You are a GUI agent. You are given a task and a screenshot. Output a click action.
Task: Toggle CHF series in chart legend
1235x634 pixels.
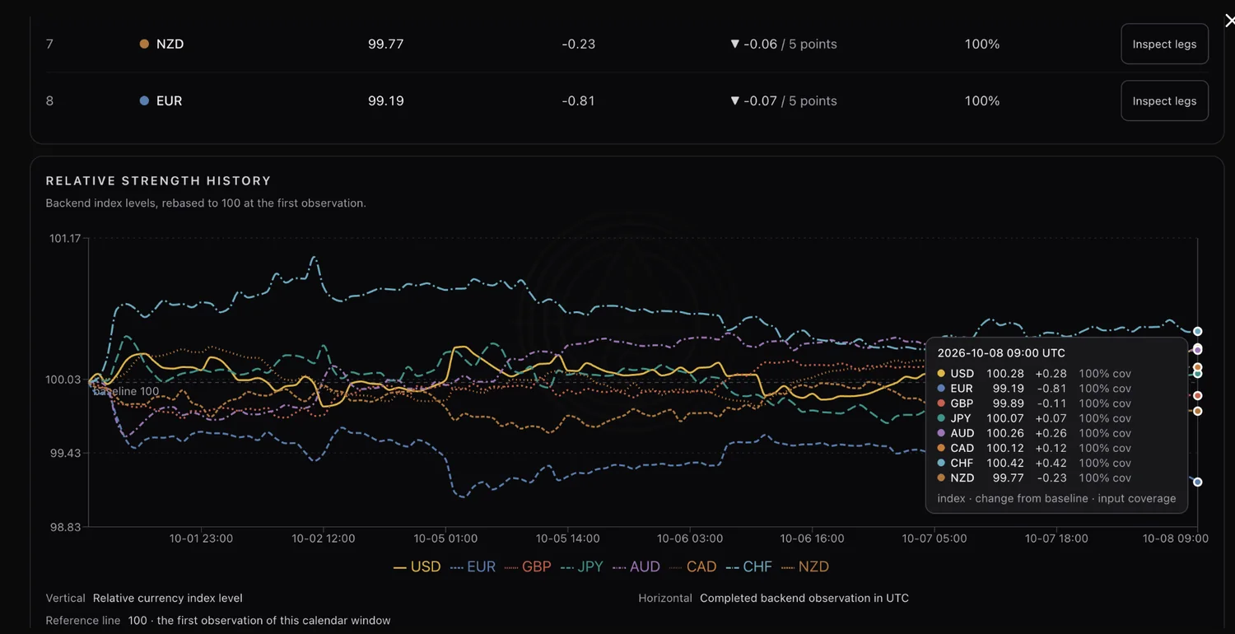point(748,566)
